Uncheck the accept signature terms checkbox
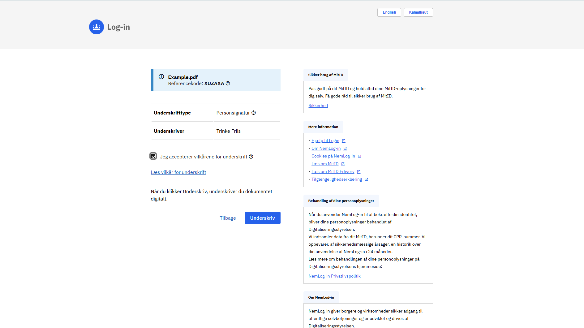584x328 pixels. 153,156
